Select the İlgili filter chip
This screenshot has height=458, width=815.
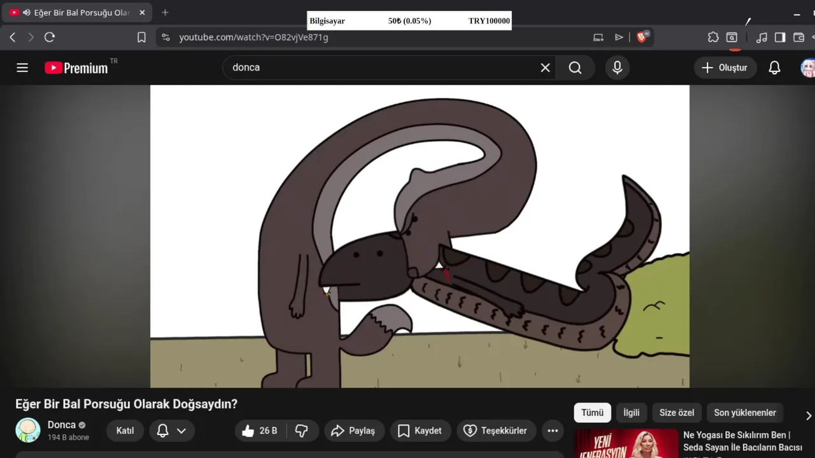[x=631, y=413]
